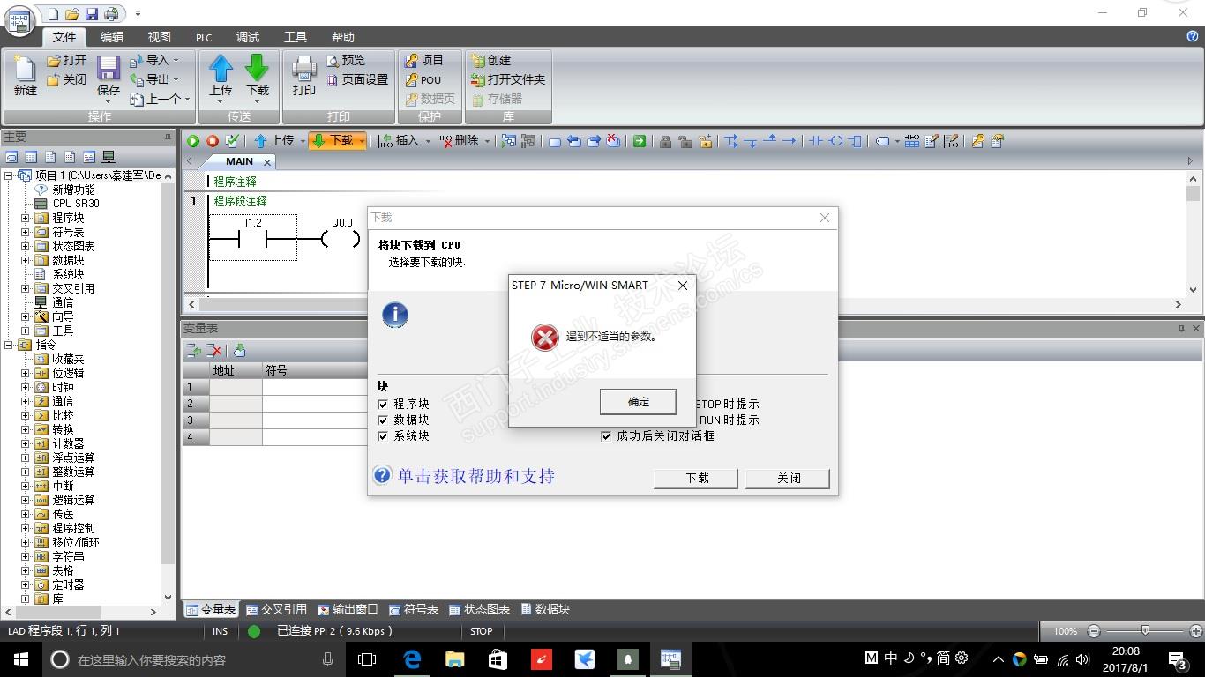Click the 下载 button in download dialog
This screenshot has height=677, width=1205.
(697, 478)
